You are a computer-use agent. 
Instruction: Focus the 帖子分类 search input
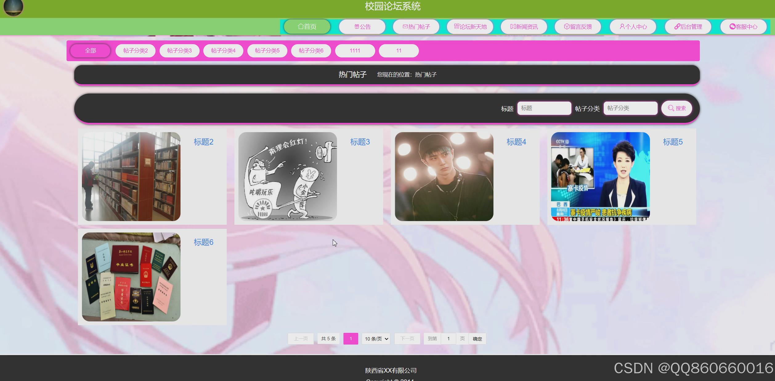[x=631, y=108]
